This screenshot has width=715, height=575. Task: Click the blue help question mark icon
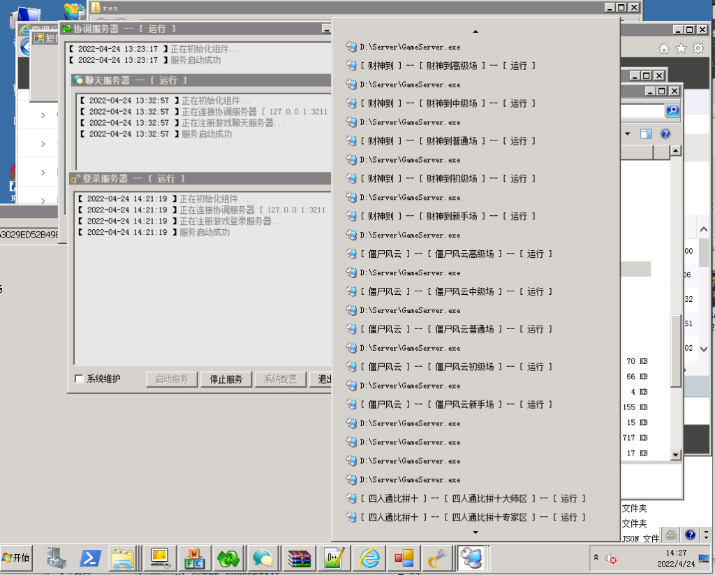point(665,133)
